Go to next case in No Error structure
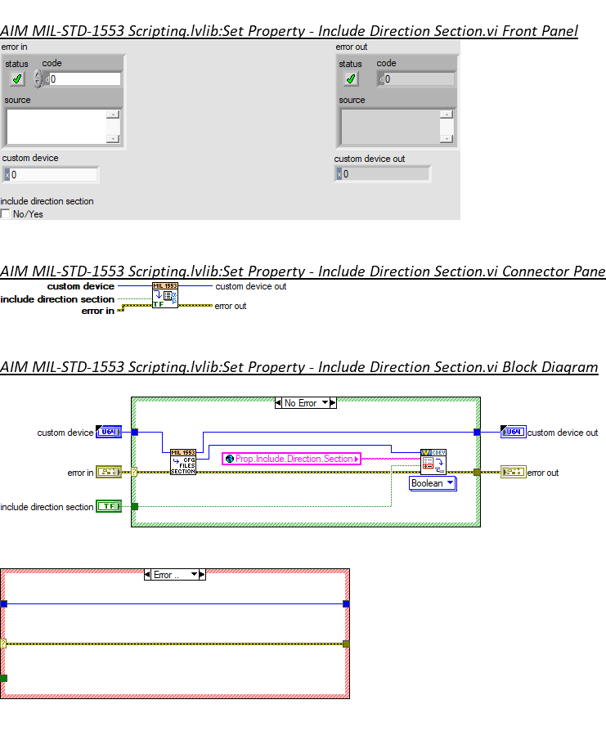This screenshot has width=606, height=740. click(x=333, y=403)
